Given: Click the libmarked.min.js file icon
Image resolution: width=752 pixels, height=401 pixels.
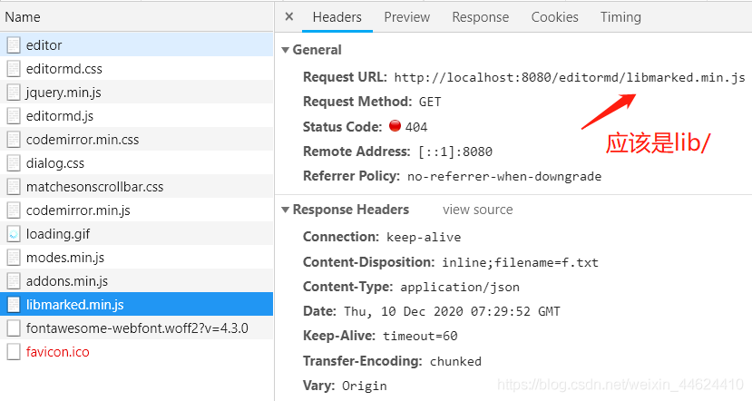Looking at the screenshot, I should point(14,304).
